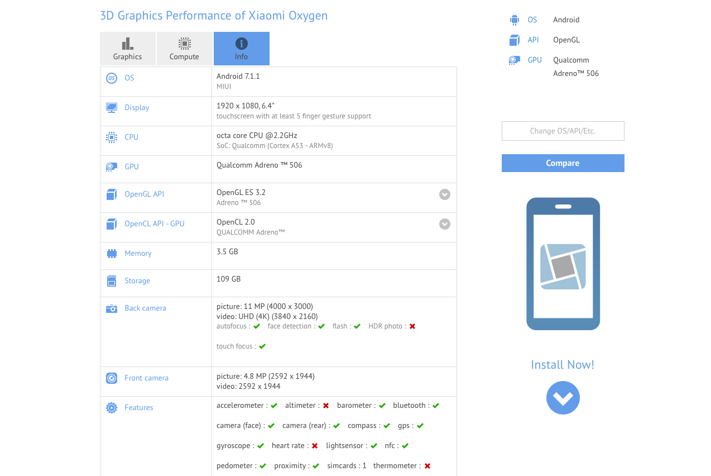This screenshot has height=476, width=711.
Task: Click the Back camera label
Action: (x=146, y=308)
